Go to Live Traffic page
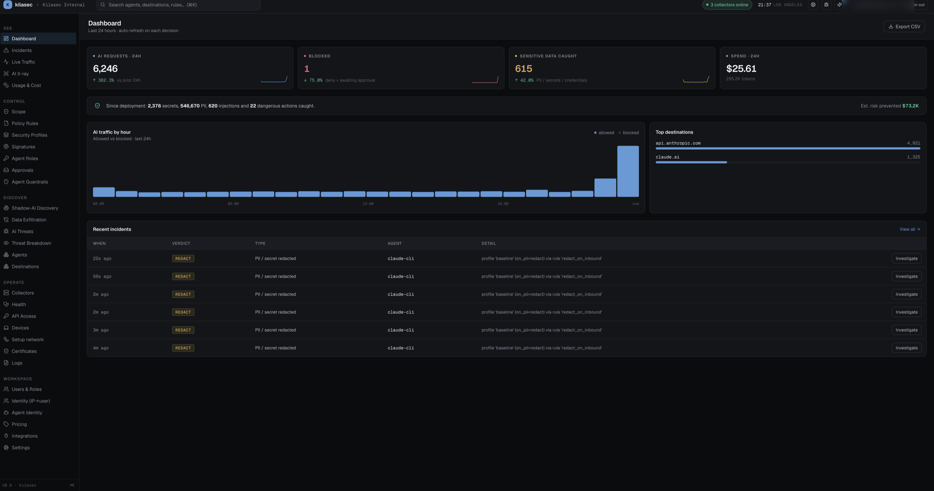This screenshot has width=934, height=491. [38, 62]
